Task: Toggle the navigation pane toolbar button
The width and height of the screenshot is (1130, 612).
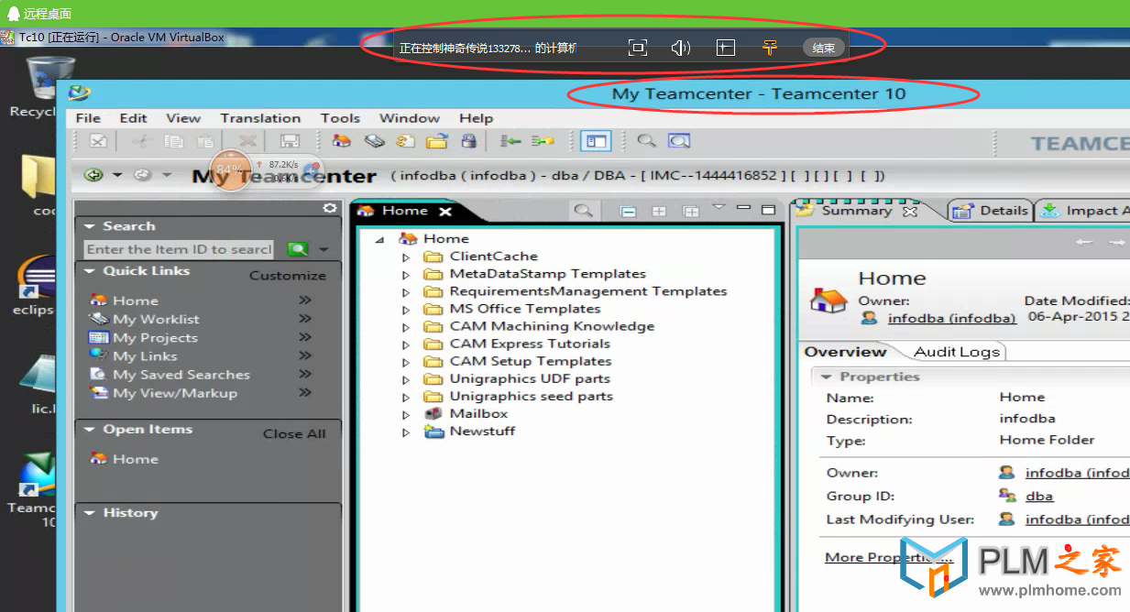Action: click(597, 141)
